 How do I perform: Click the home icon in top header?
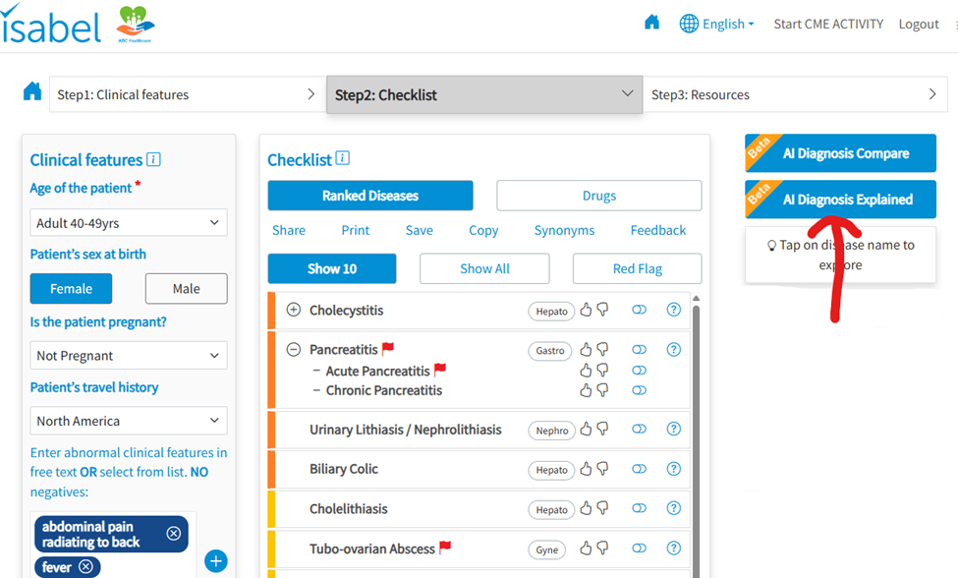coord(651,23)
